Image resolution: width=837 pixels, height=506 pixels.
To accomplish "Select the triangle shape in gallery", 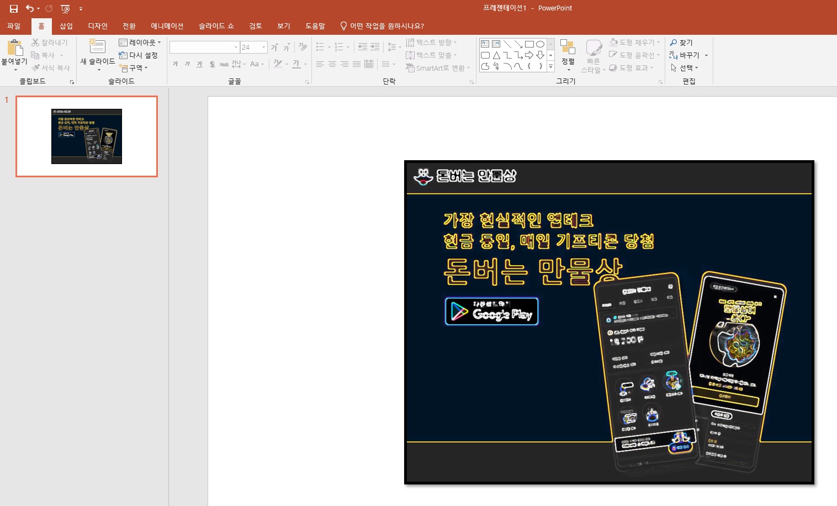I will [496, 55].
